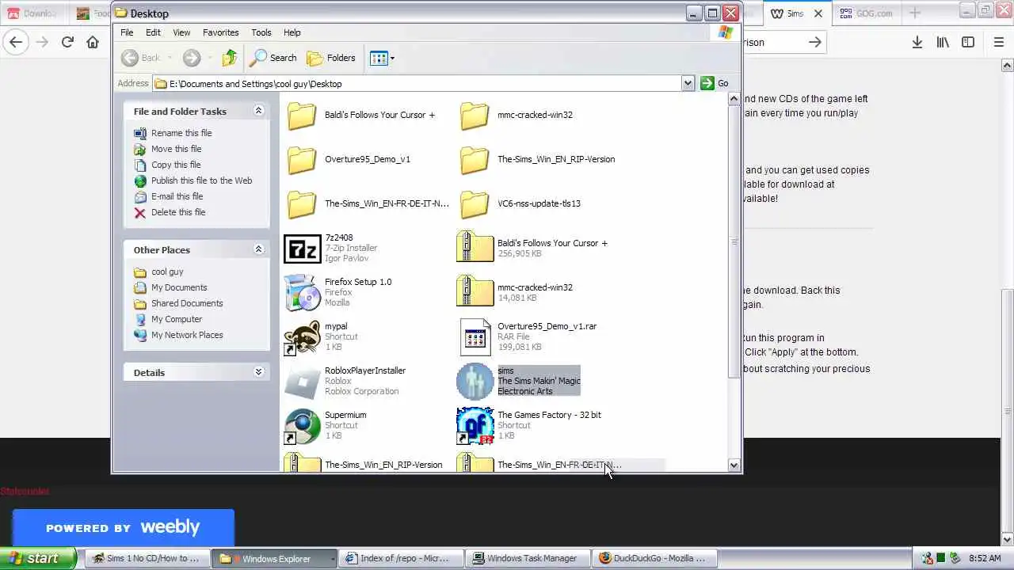1014x570 pixels.
Task: Select the Firefox Setup 1.0 icon
Action: (302, 293)
